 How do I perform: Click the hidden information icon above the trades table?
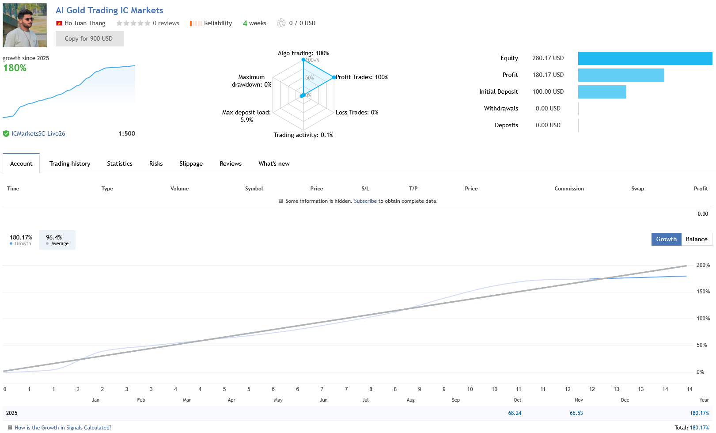(x=280, y=201)
